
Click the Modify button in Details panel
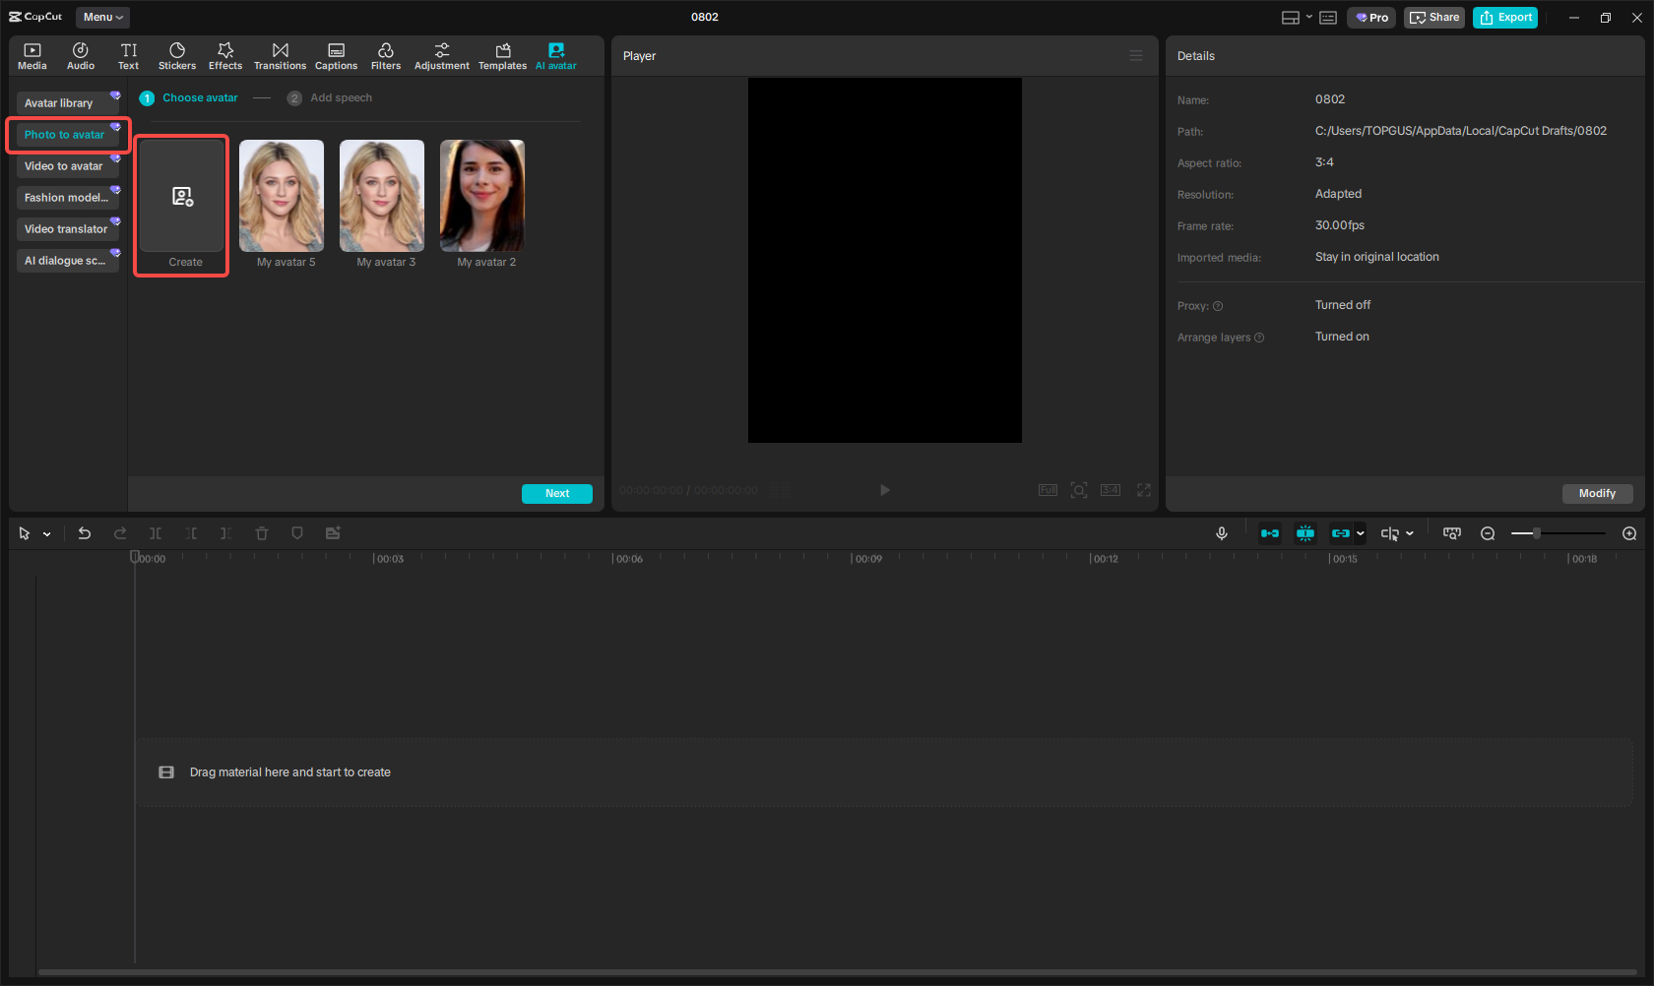(1597, 493)
